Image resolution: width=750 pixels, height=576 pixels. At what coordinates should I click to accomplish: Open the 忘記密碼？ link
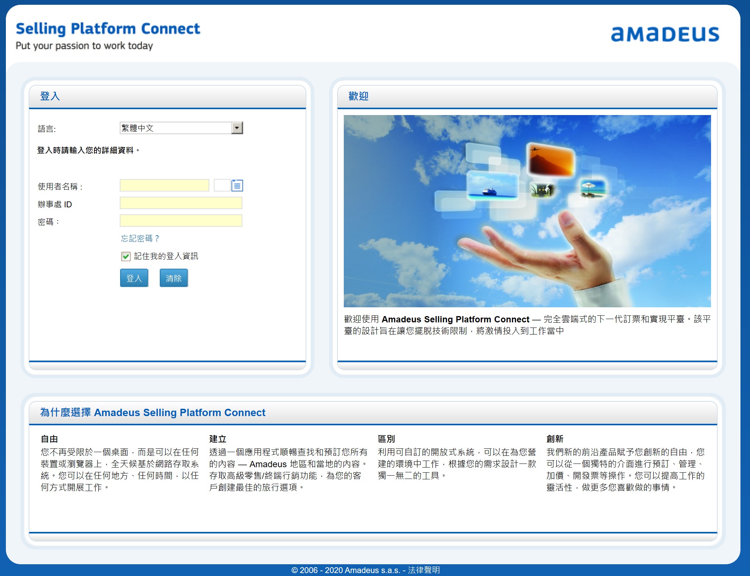pyautogui.click(x=140, y=239)
